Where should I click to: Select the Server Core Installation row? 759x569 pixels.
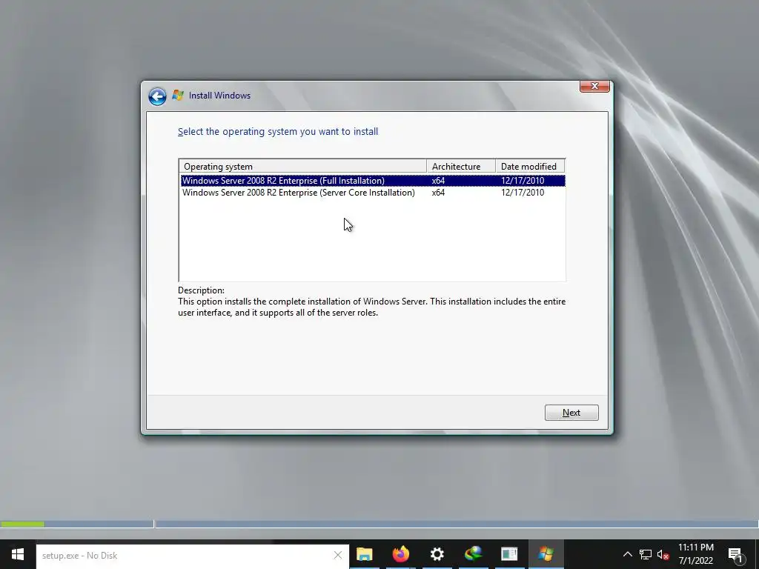[372, 193]
